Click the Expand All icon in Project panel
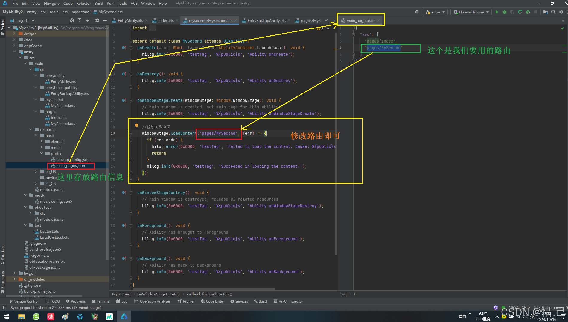Screen dimensions: 568x322 point(80,20)
